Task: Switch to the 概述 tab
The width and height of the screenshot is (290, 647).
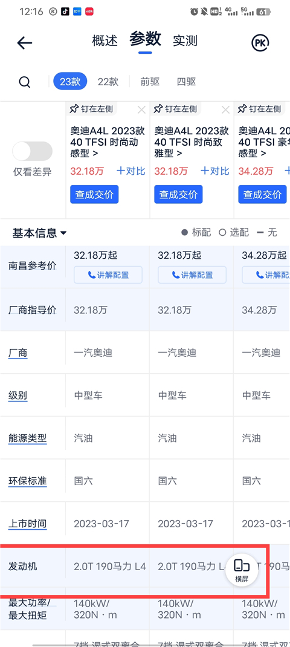Action: tap(105, 41)
